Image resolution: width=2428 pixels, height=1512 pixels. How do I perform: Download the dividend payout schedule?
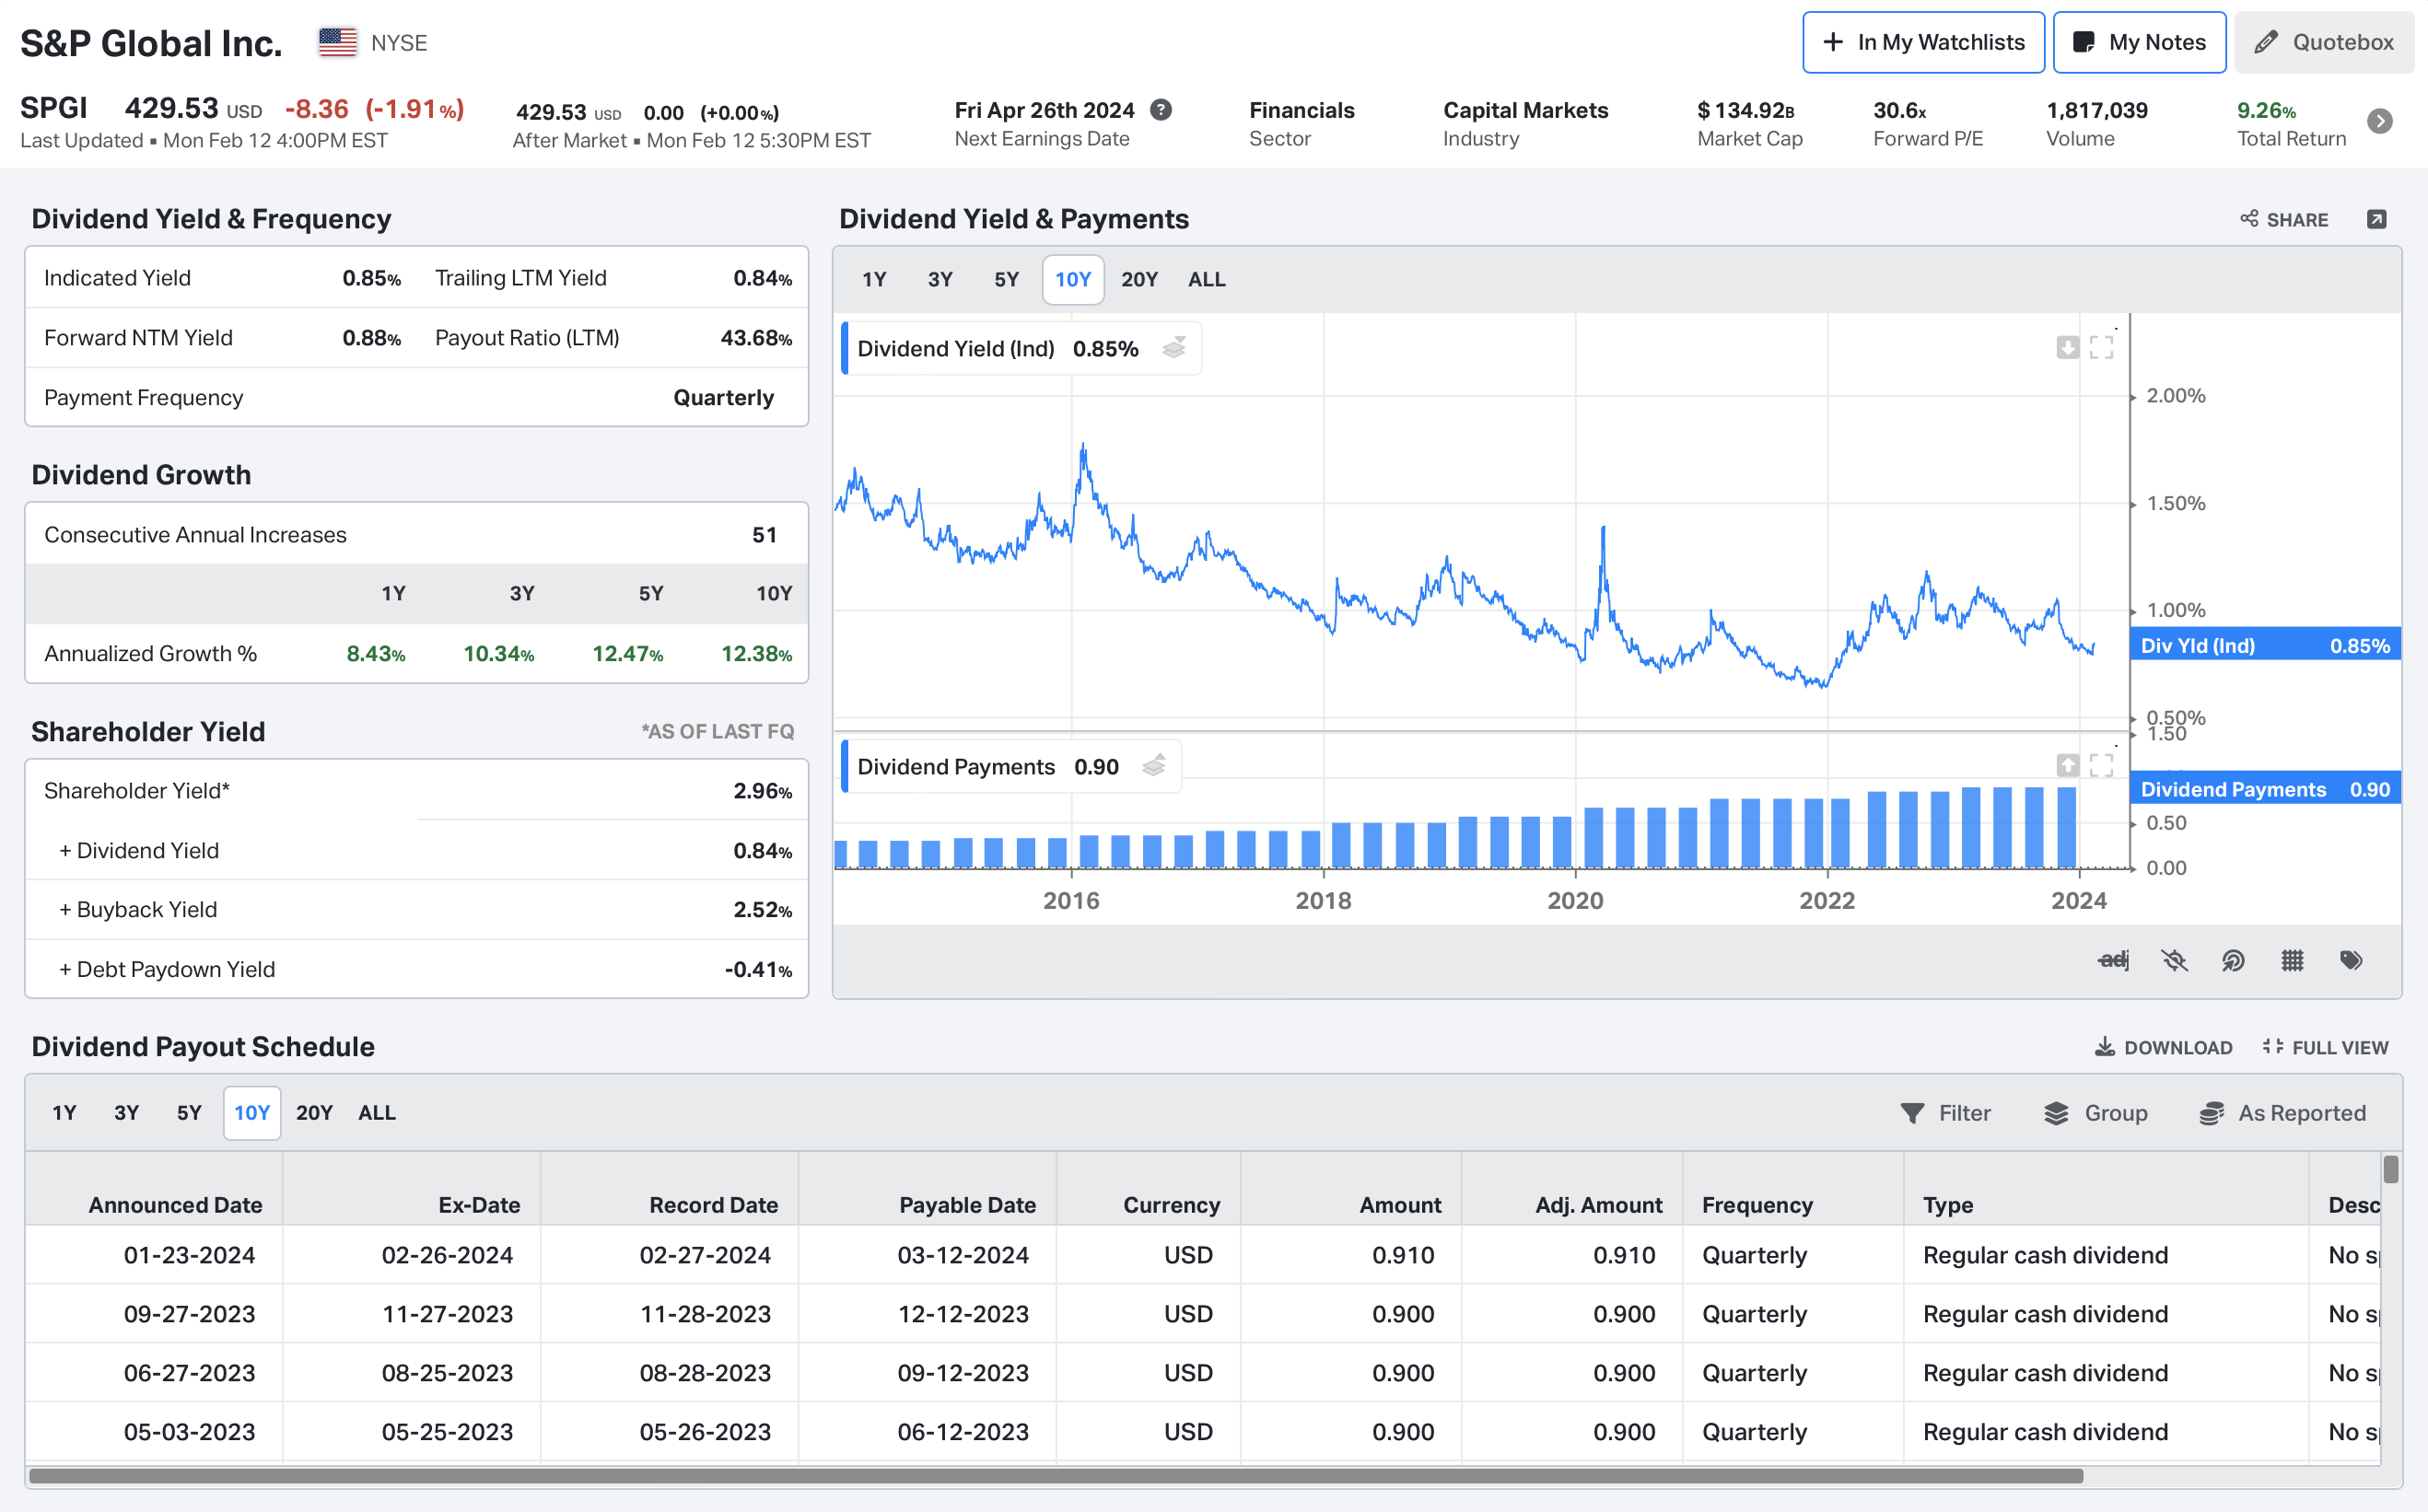coord(2163,1047)
